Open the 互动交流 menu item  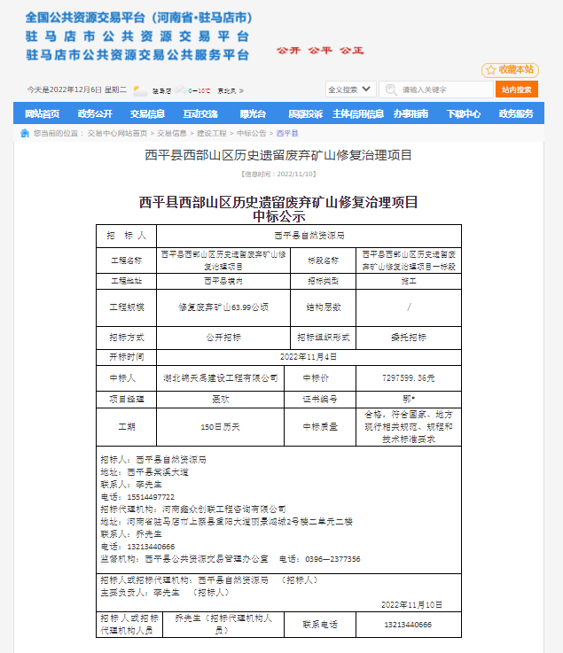click(x=200, y=113)
